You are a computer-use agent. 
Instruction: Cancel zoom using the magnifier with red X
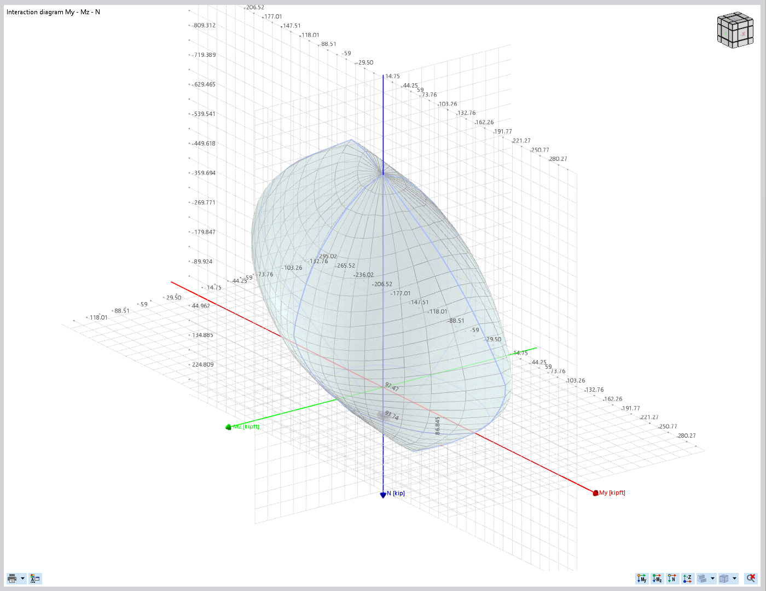tap(751, 578)
